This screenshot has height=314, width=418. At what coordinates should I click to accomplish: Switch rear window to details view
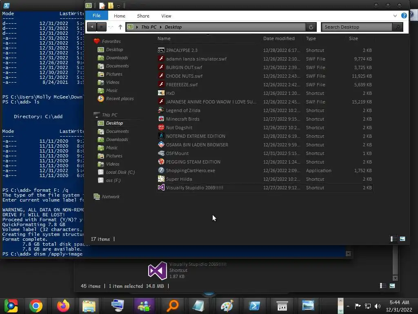[383, 286]
